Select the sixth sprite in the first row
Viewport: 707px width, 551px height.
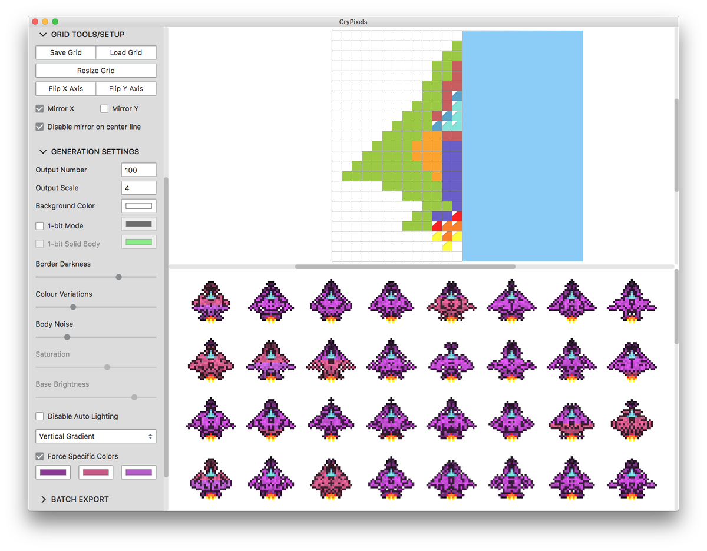pos(511,302)
